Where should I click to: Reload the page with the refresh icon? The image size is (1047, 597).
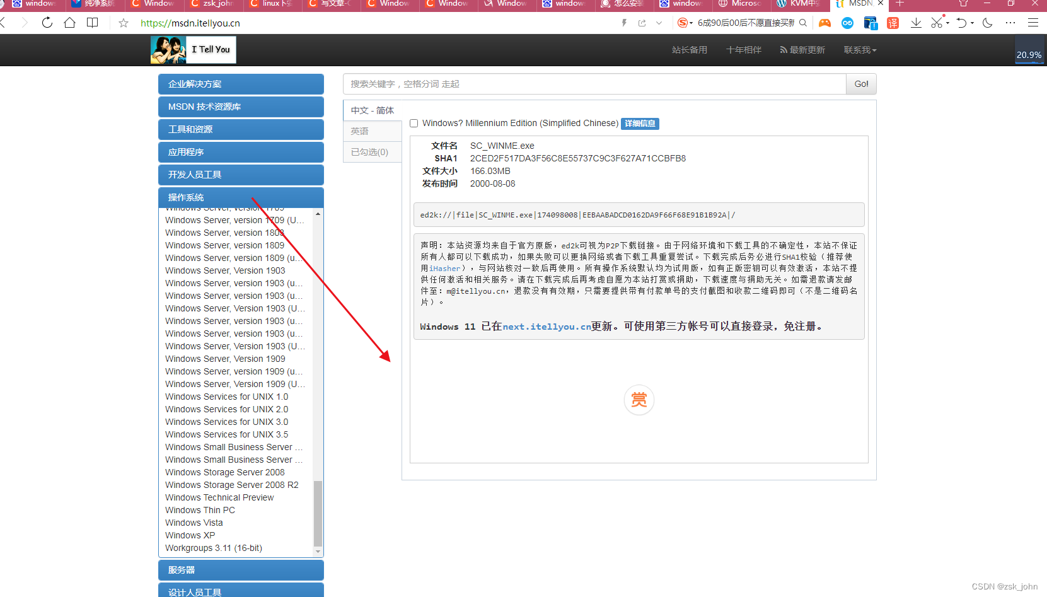click(x=47, y=23)
